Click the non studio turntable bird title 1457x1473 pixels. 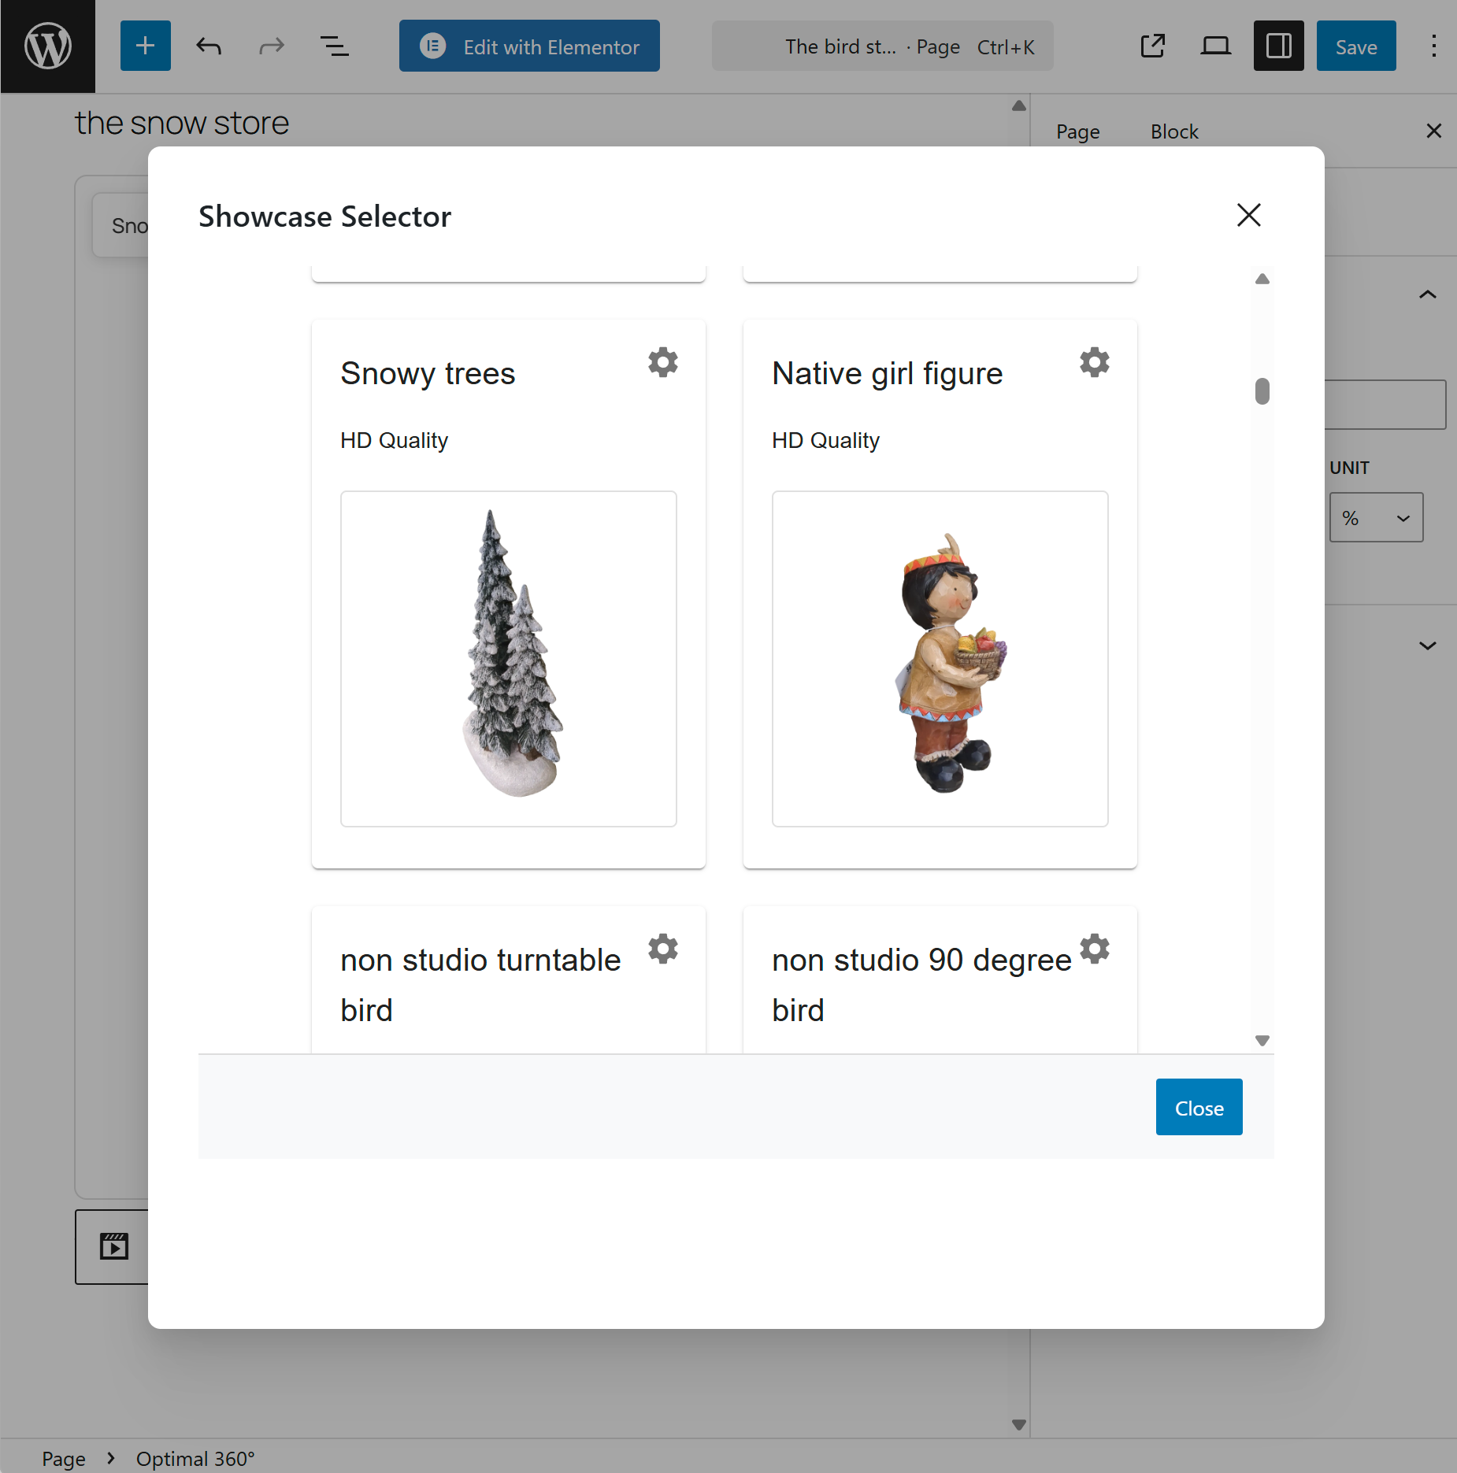tap(480, 985)
